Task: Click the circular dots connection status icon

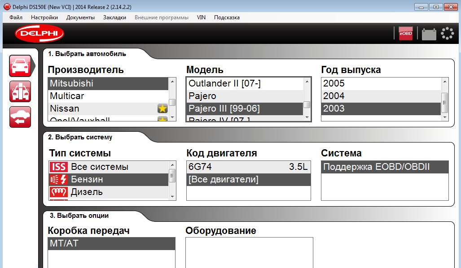Action: pos(447,34)
